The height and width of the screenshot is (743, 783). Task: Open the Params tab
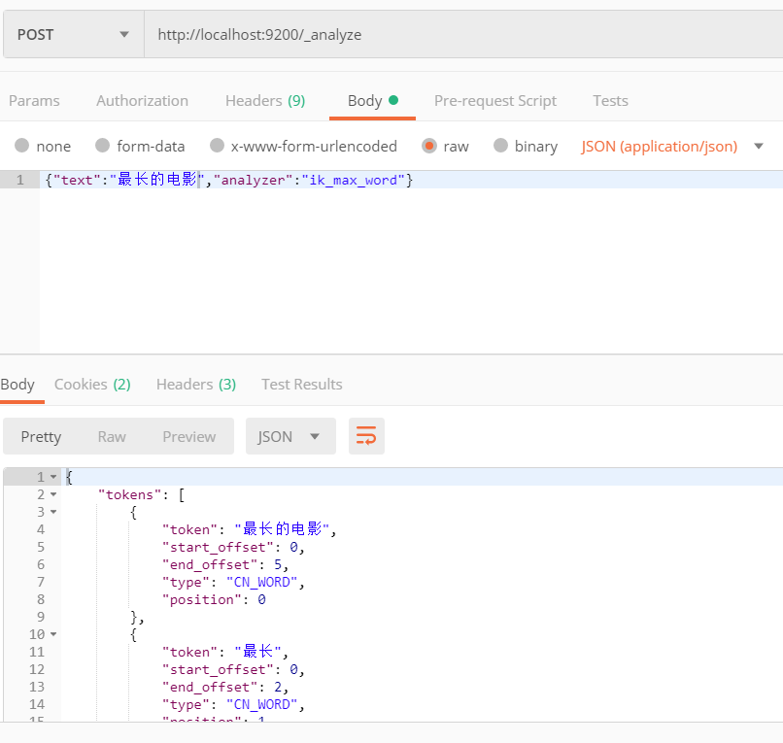[34, 101]
